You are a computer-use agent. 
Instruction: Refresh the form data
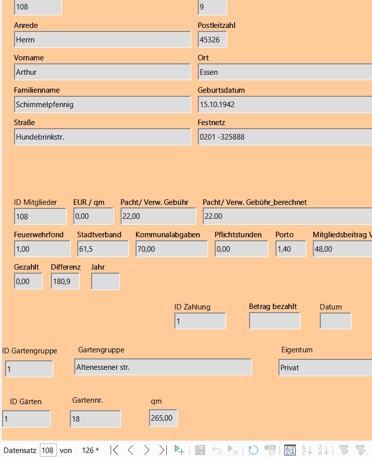pyautogui.click(x=253, y=450)
